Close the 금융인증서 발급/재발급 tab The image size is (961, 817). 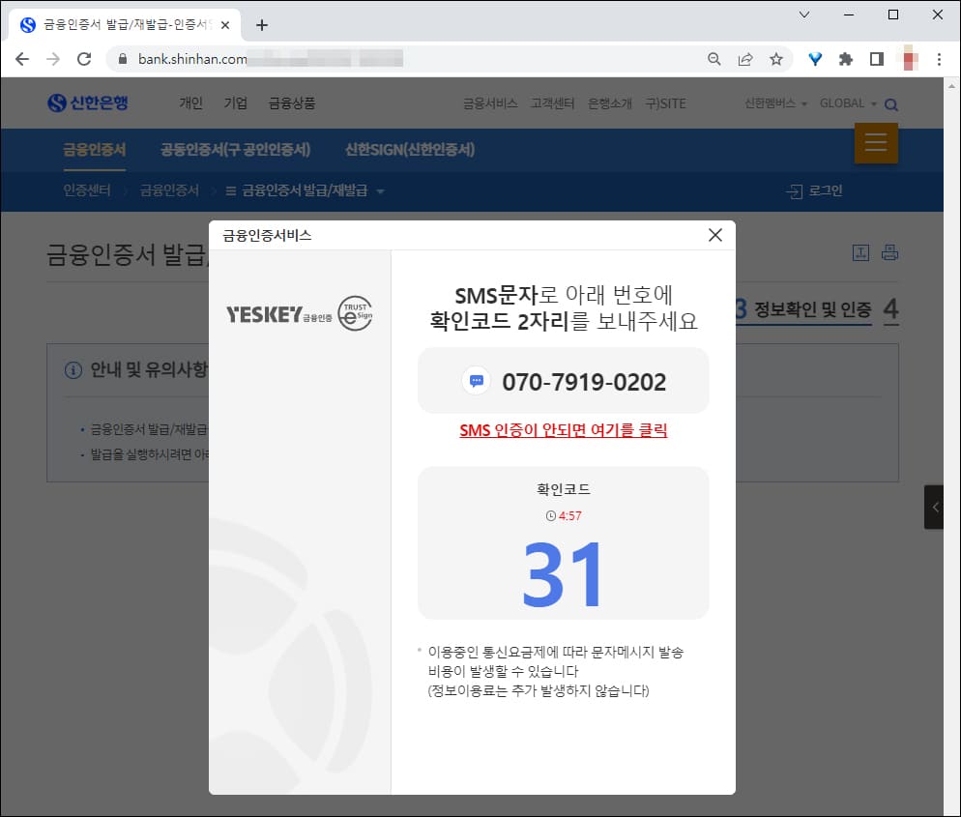pos(225,25)
